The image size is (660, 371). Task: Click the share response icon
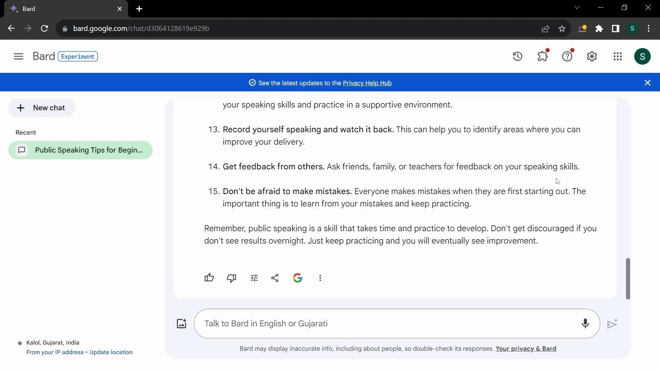tap(275, 278)
